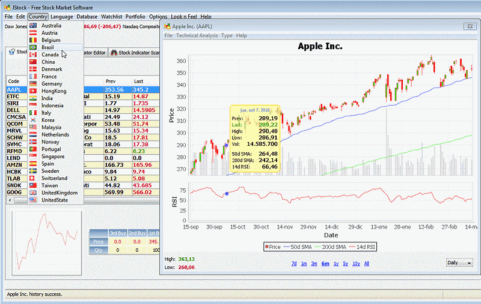Click the Singapore flag icon
This screenshot has height=304, width=481.
click(x=33, y=156)
